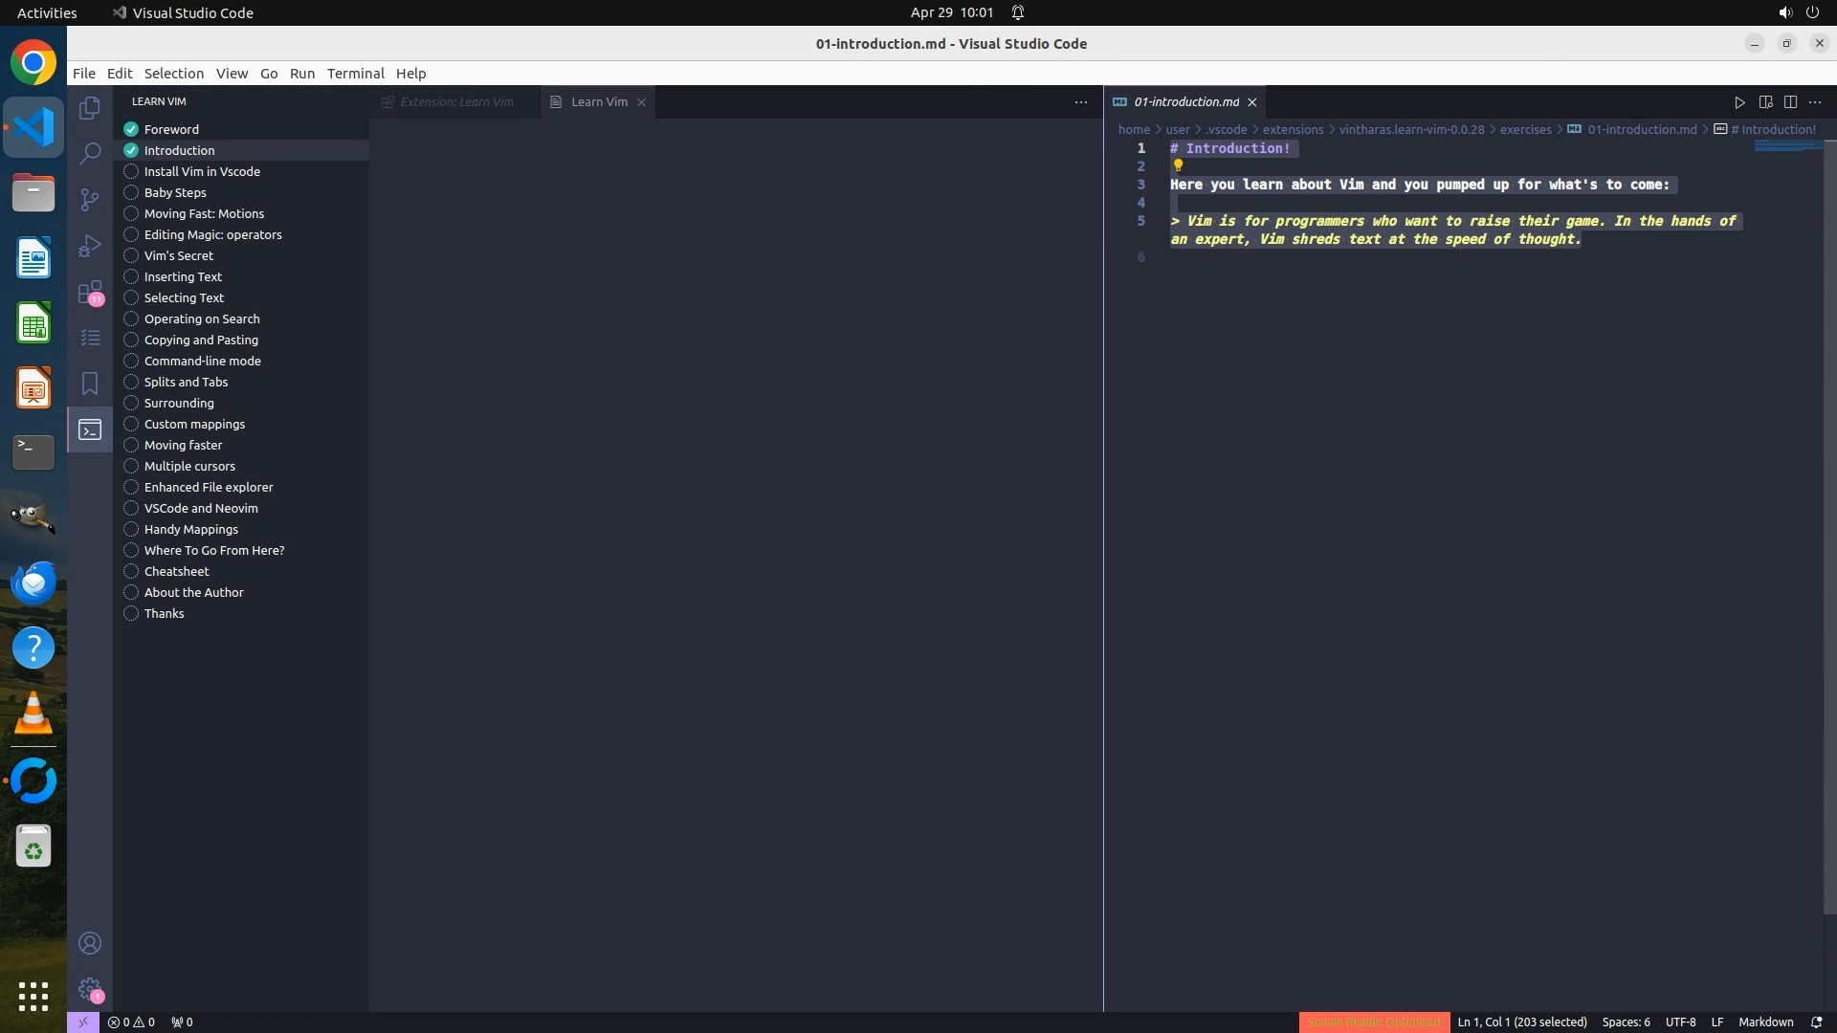Open the Extensions view icon
This screenshot has height=1033, width=1837.
[x=90, y=292]
